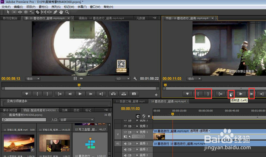This screenshot has width=266, height=157.
Task: Toggle sync lock on 视频 2 track
Action: coord(130,126)
